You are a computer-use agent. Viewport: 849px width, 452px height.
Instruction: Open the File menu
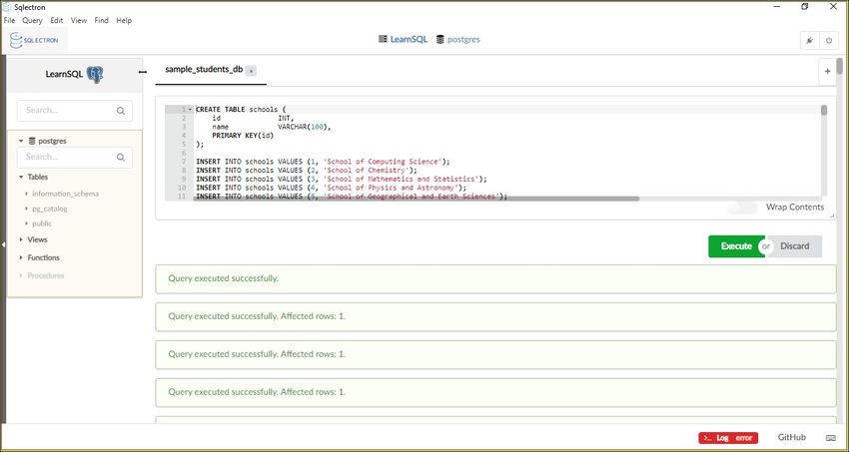pyautogui.click(x=9, y=21)
